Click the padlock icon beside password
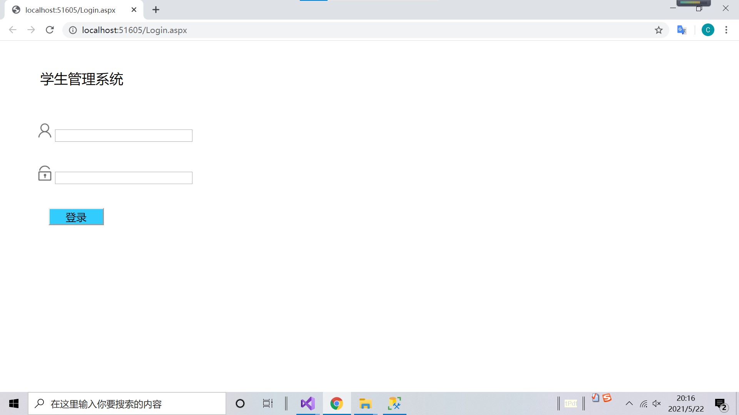The width and height of the screenshot is (739, 415). click(45, 173)
